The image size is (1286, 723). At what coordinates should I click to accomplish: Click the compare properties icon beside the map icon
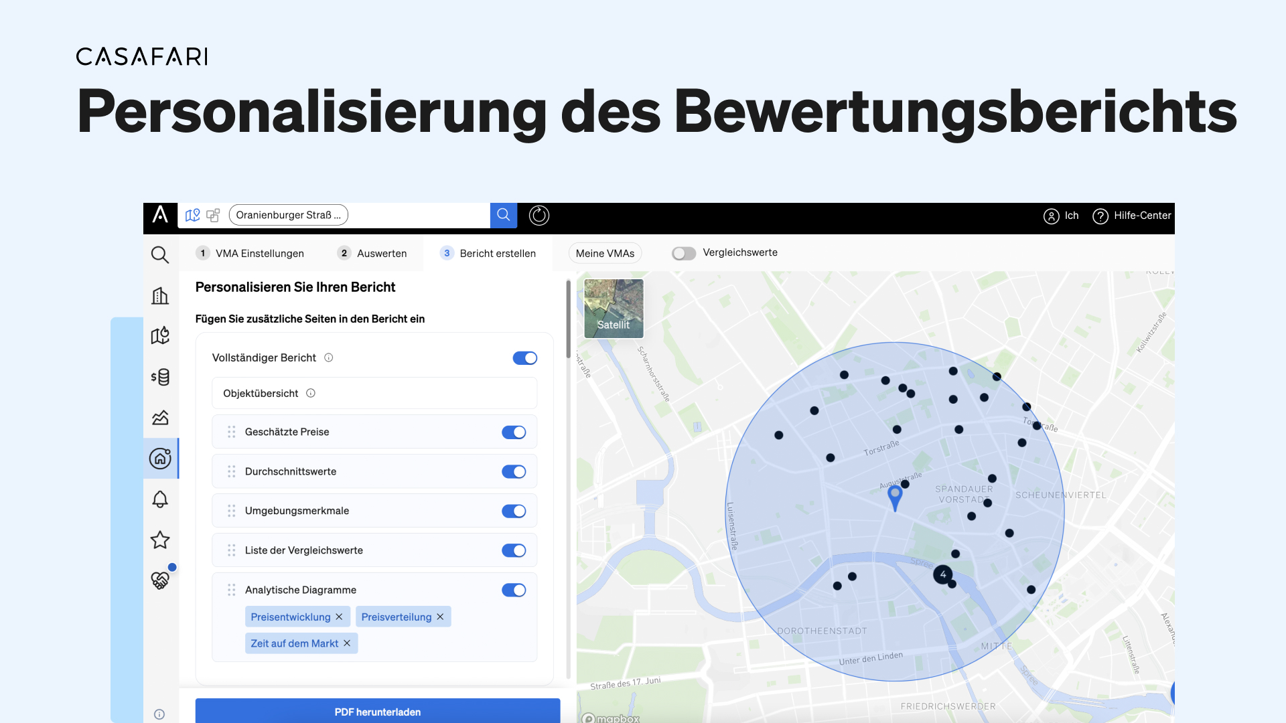213,216
